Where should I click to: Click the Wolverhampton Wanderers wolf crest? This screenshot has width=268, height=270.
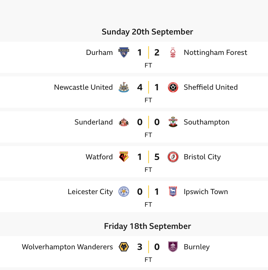[x=124, y=247]
